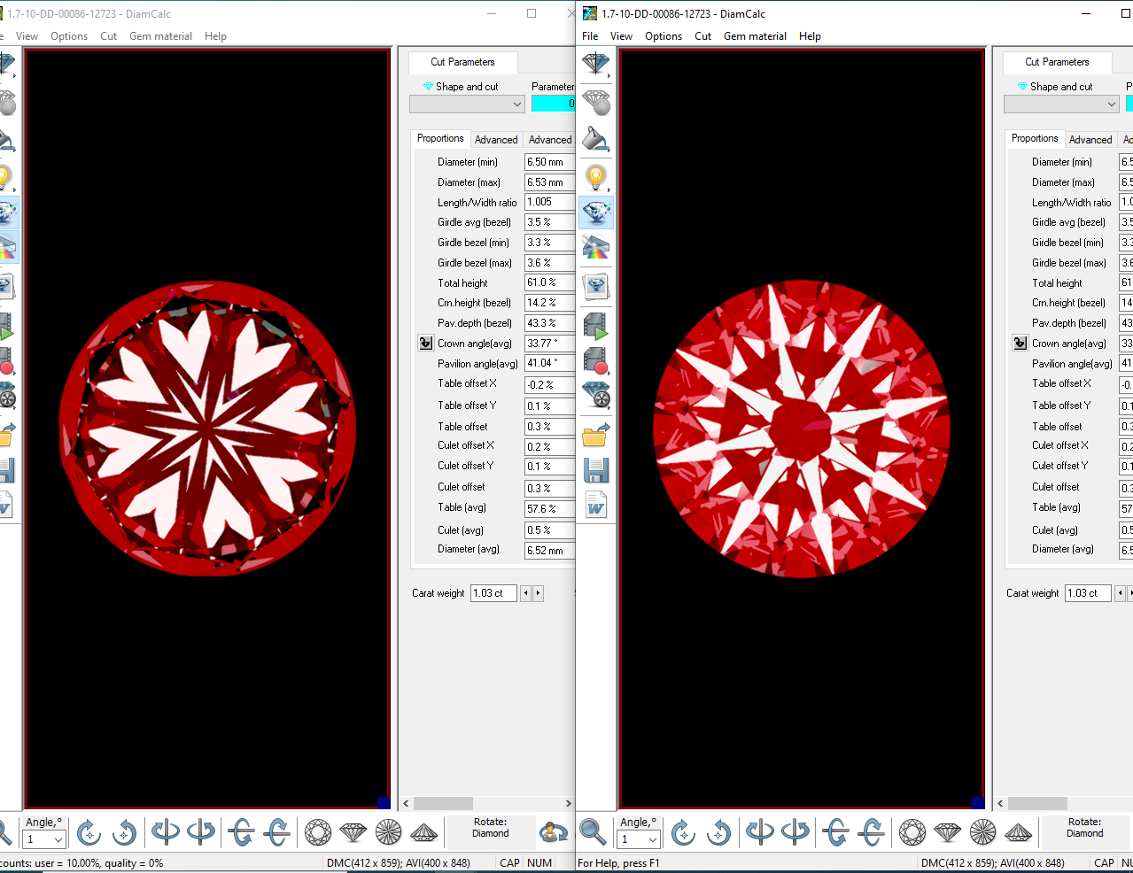Click second vertical-axis rotate icon, right window
This screenshot has width=1133, height=873.
click(795, 832)
